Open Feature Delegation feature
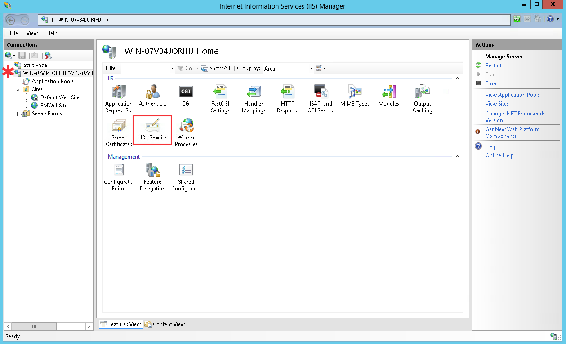The image size is (566, 344). pos(152,177)
